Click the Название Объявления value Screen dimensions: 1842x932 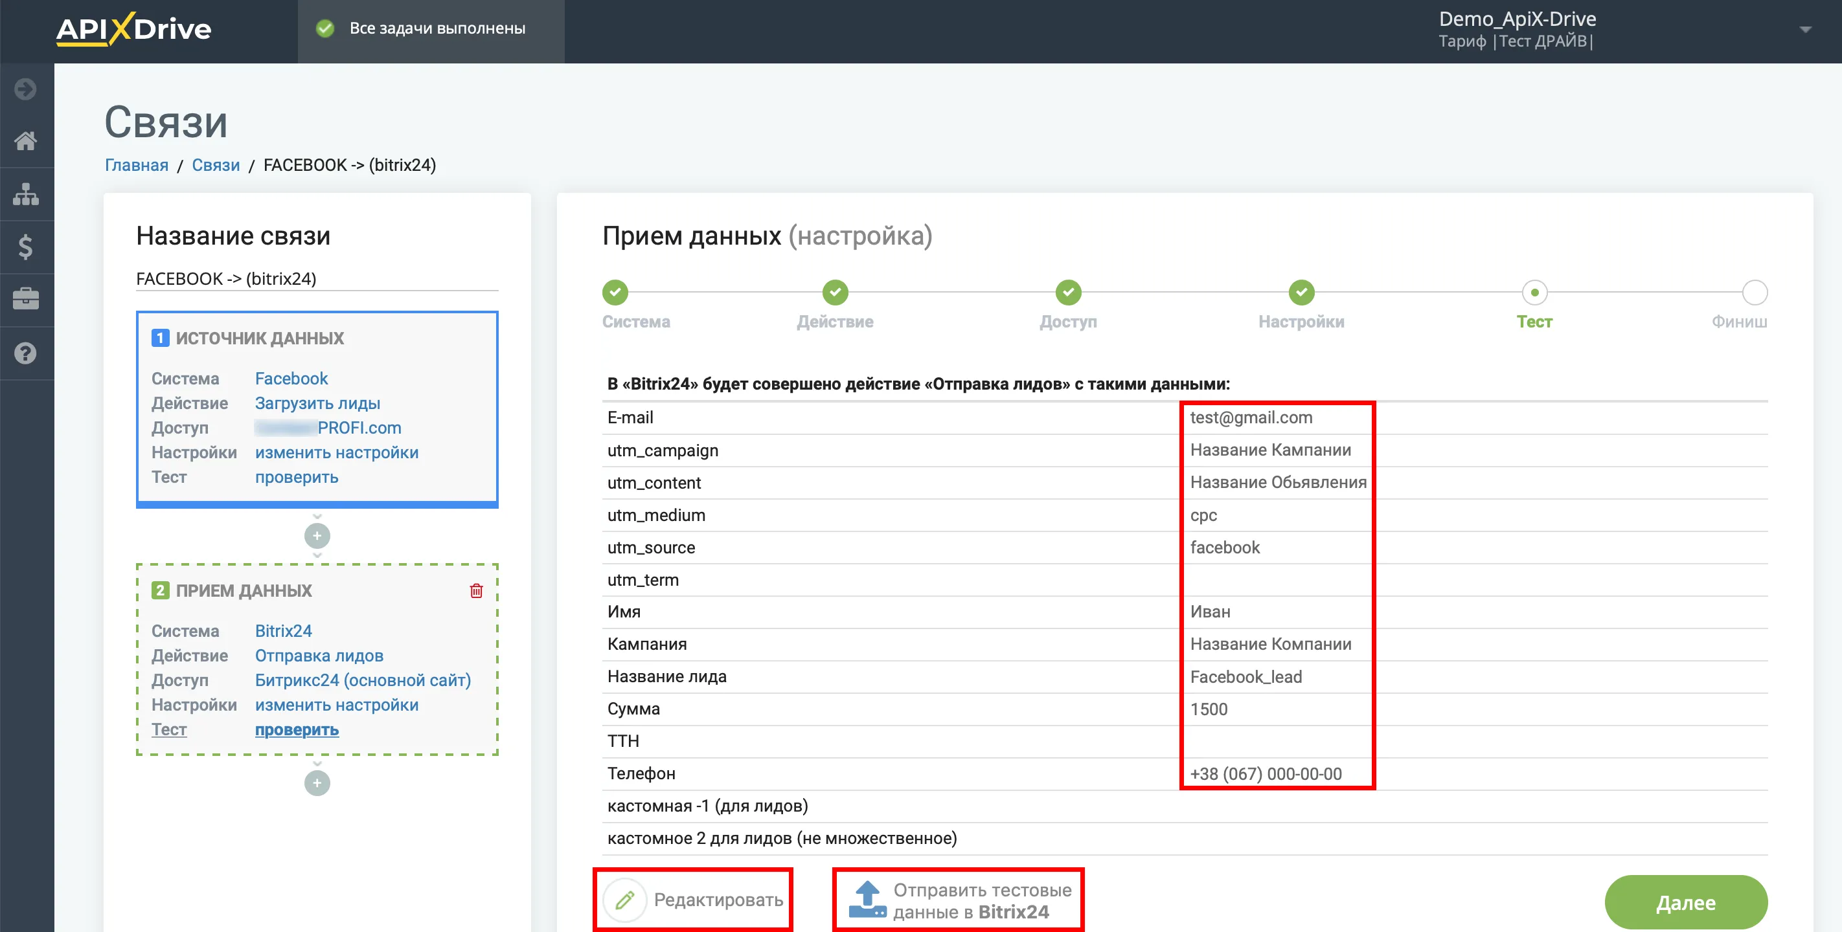[x=1278, y=482]
